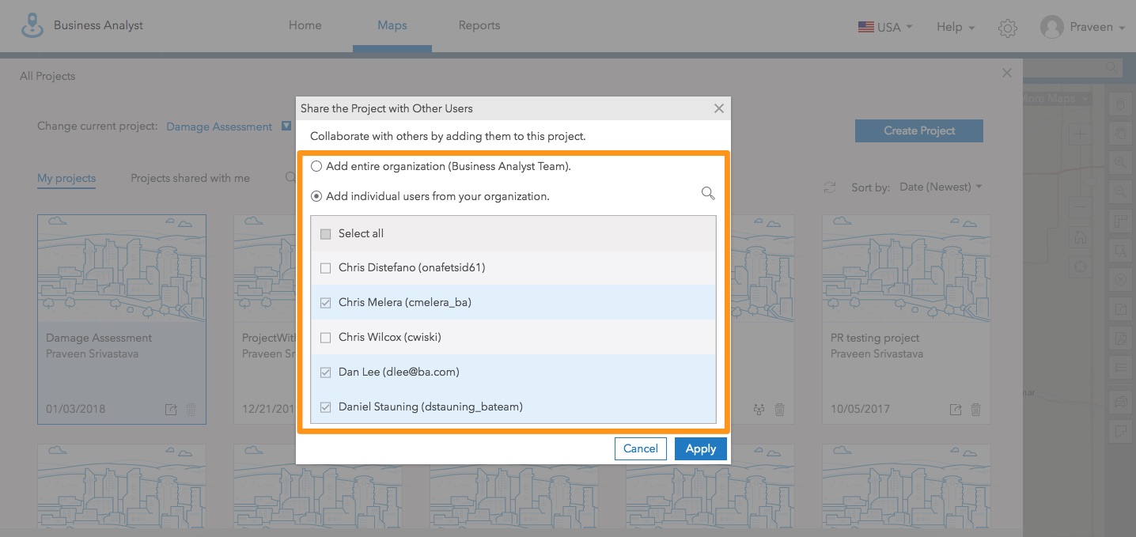Open Projects shared with me tab
This screenshot has width=1136, height=537.
190,179
